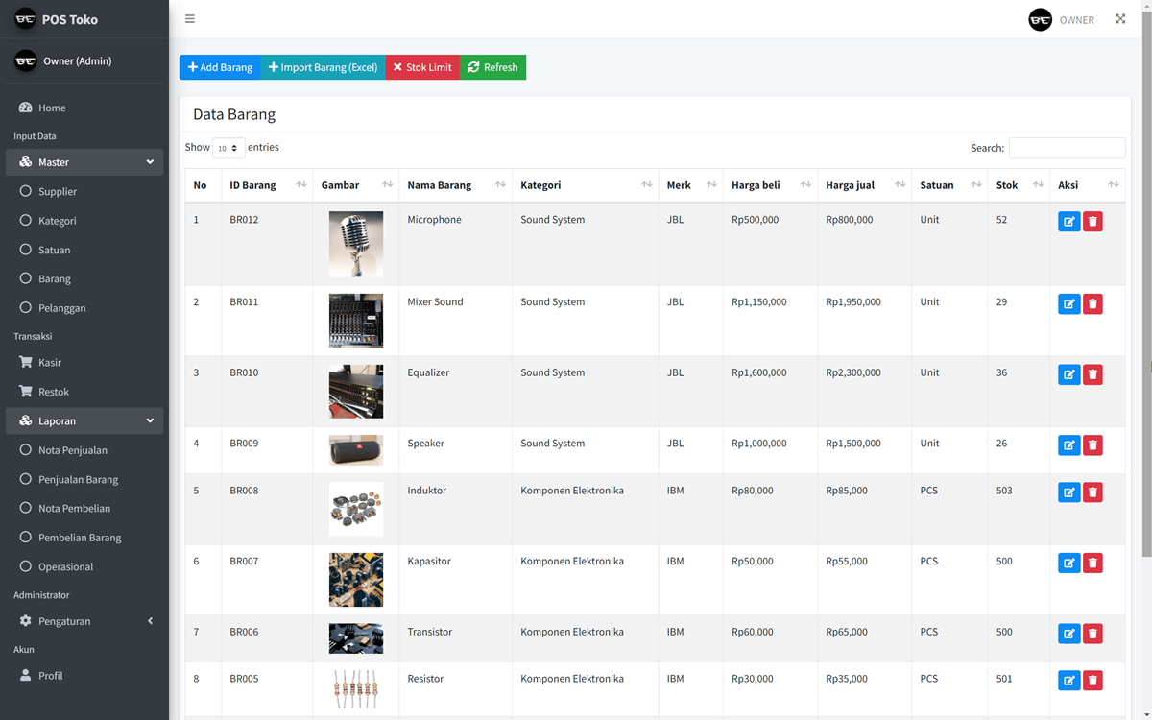This screenshot has width=1152, height=720.
Task: Click Import Barang (Excel) button
Action: pos(323,67)
